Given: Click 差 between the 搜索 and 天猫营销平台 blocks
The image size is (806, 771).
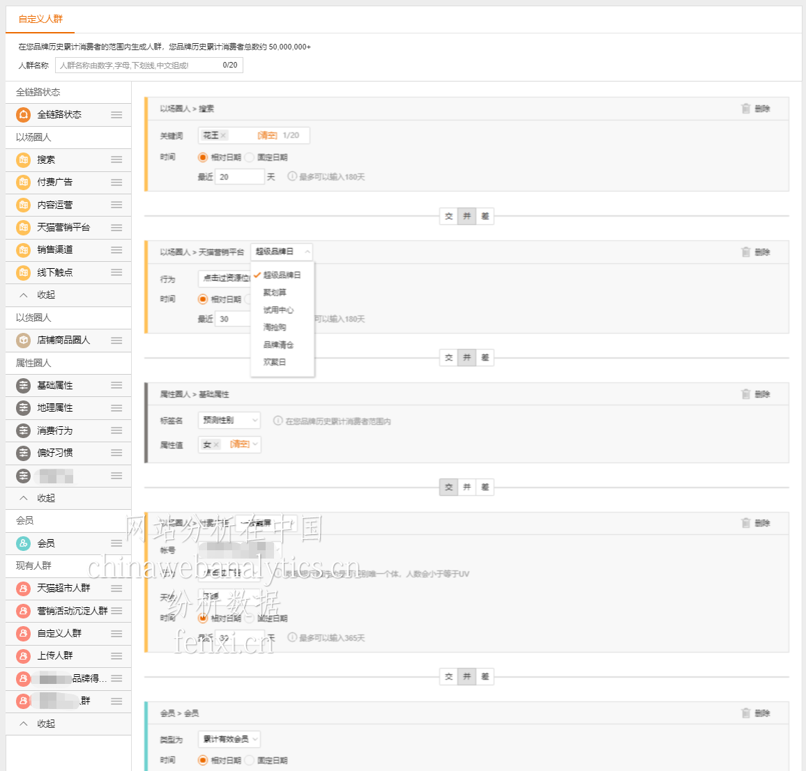Looking at the screenshot, I should click(x=485, y=217).
